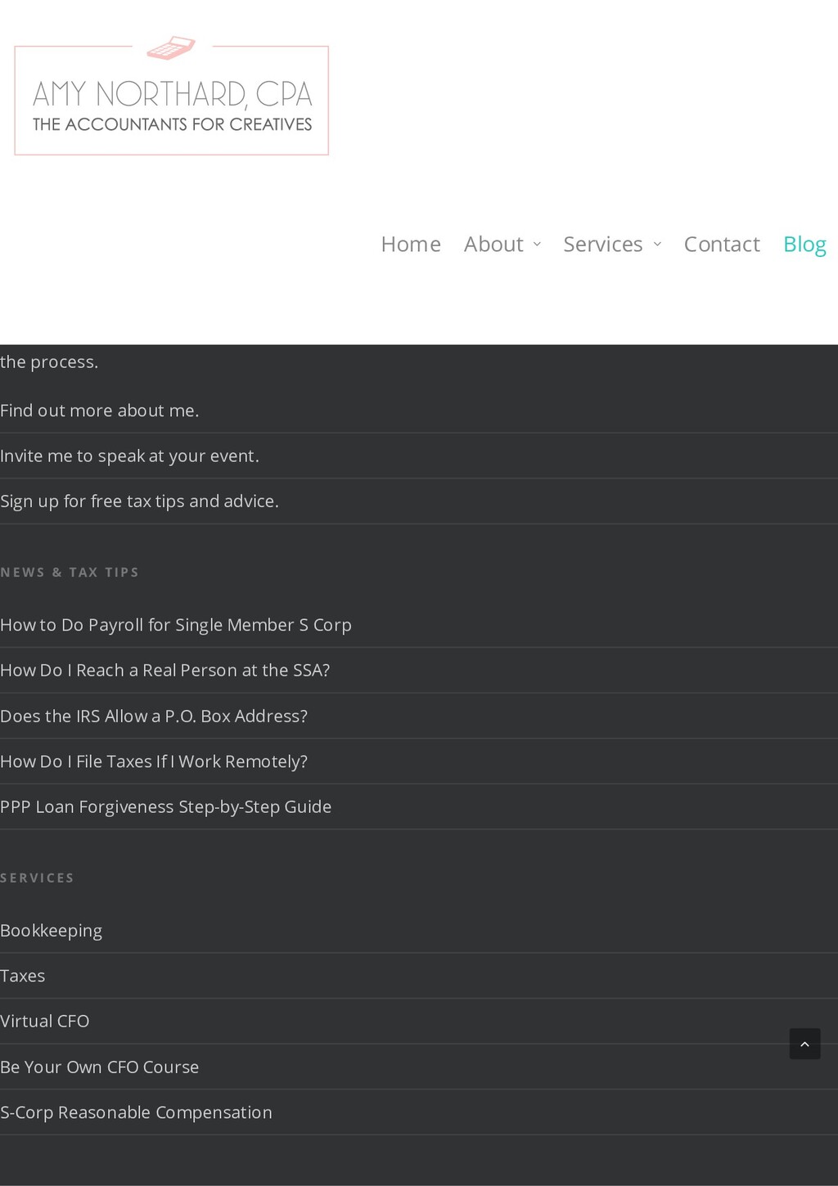838x1186 pixels.
Task: Open the Virtual CFO service link
Action: 44,1021
